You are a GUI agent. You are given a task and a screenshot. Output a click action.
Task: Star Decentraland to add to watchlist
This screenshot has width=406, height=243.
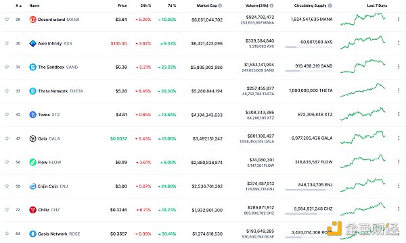point(7,19)
